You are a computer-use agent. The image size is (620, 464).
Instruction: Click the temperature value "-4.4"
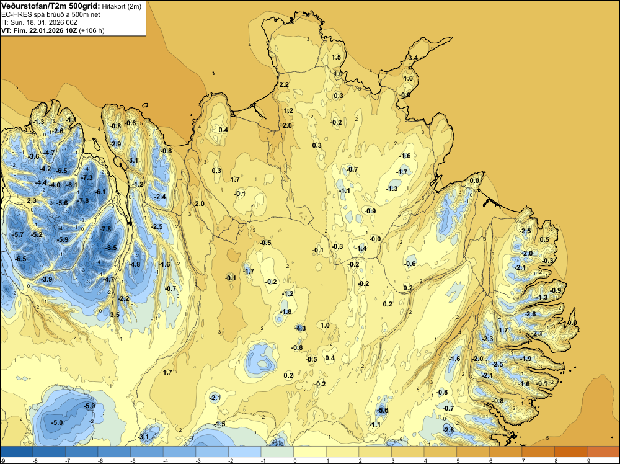coord(41,183)
